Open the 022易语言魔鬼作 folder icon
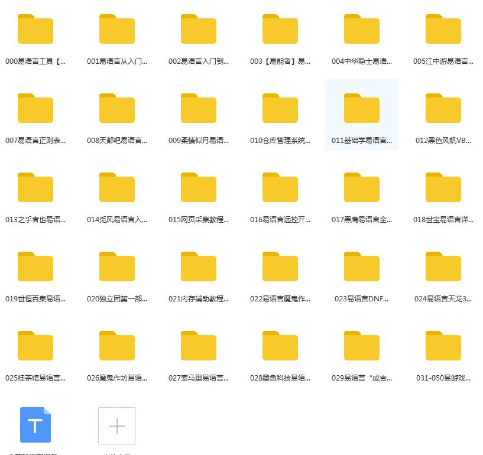Viewport: 483px width, 455px height. tap(280, 266)
